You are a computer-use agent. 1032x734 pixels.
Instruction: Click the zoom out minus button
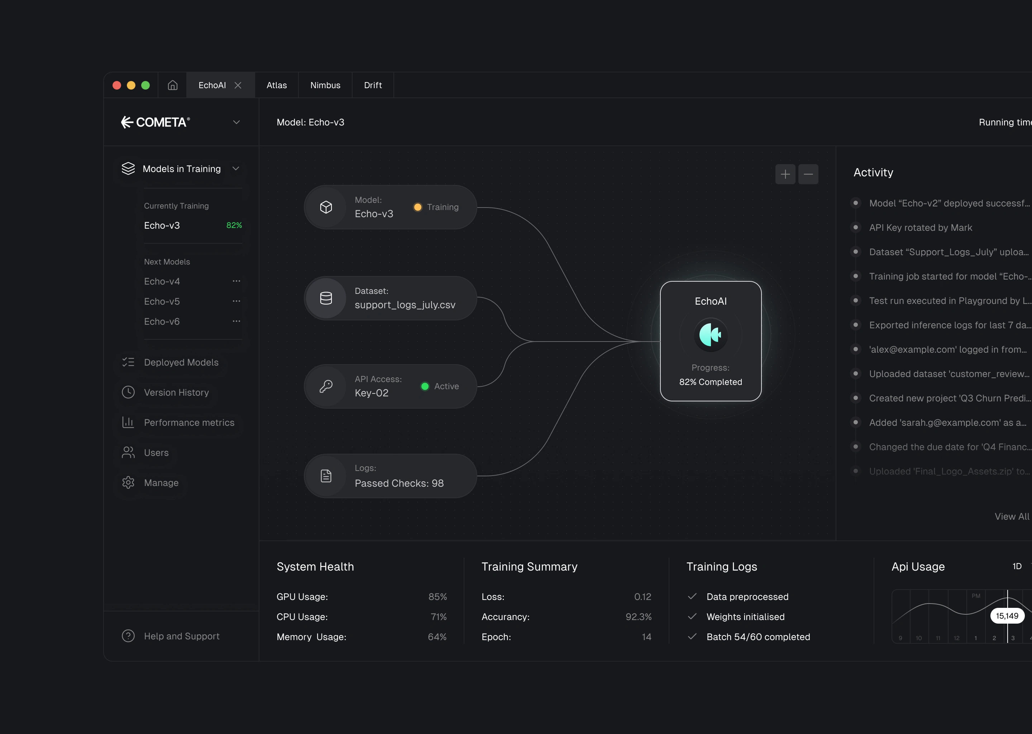click(x=808, y=174)
